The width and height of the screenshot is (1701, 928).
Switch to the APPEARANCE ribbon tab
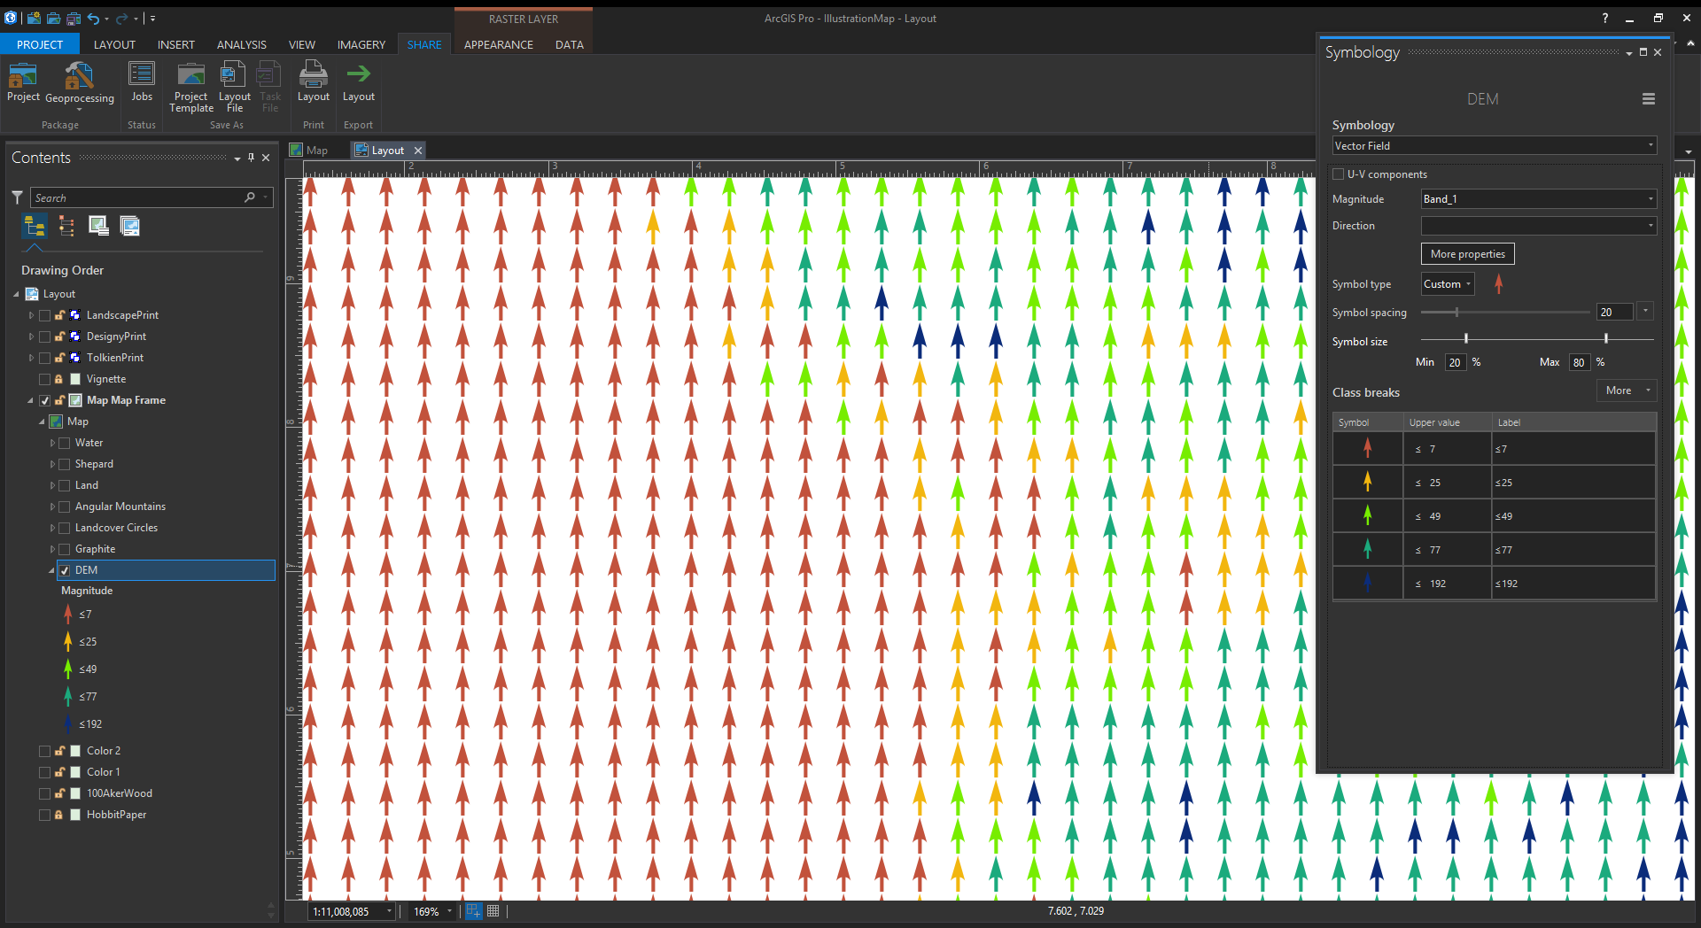(x=499, y=44)
